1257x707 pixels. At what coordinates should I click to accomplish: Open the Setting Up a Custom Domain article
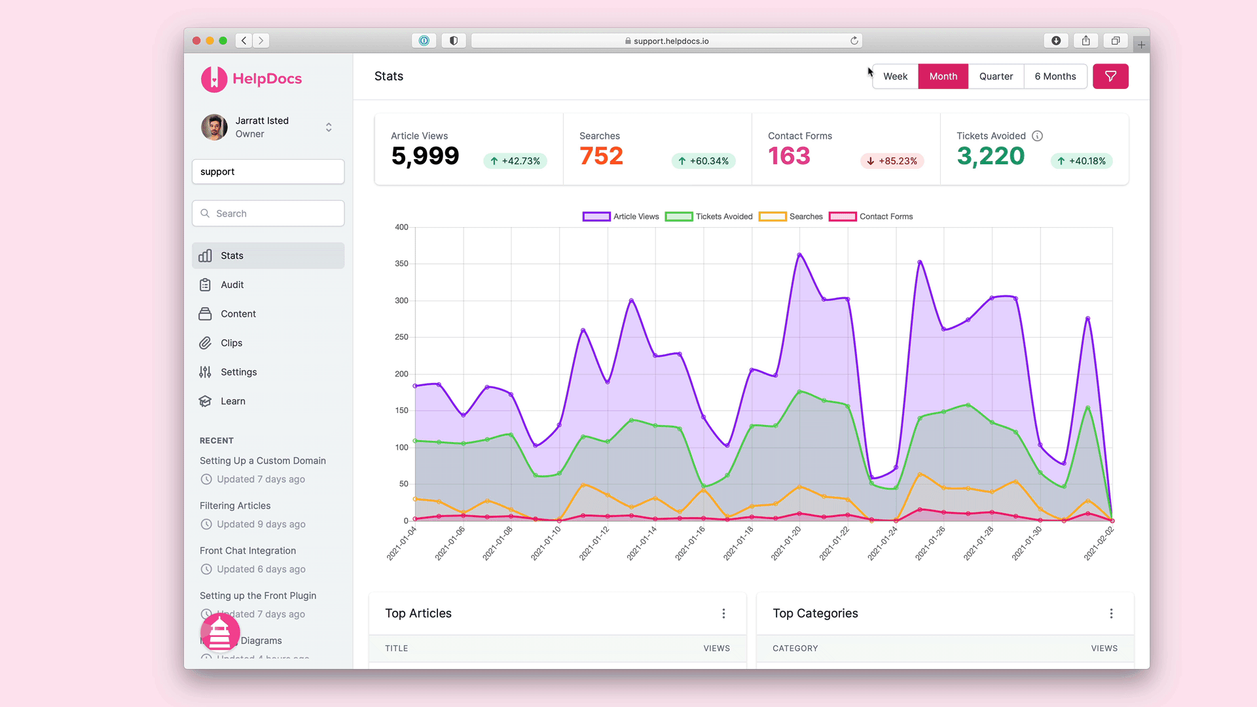pos(263,461)
